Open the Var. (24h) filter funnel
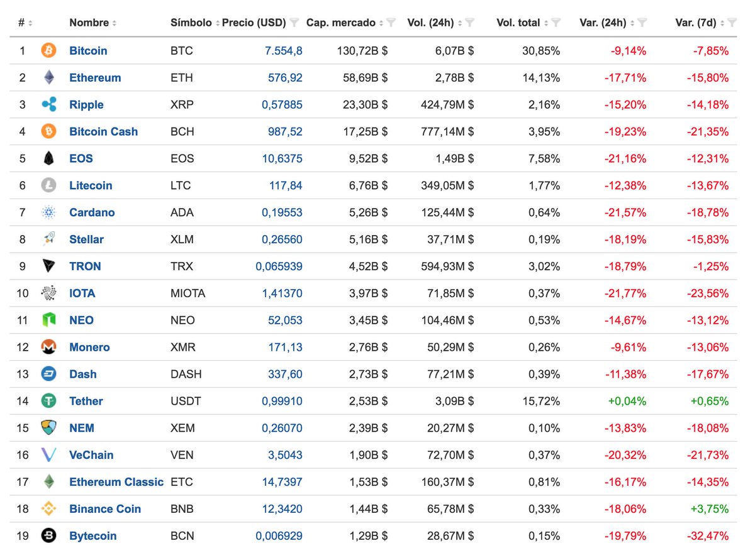 coord(642,23)
